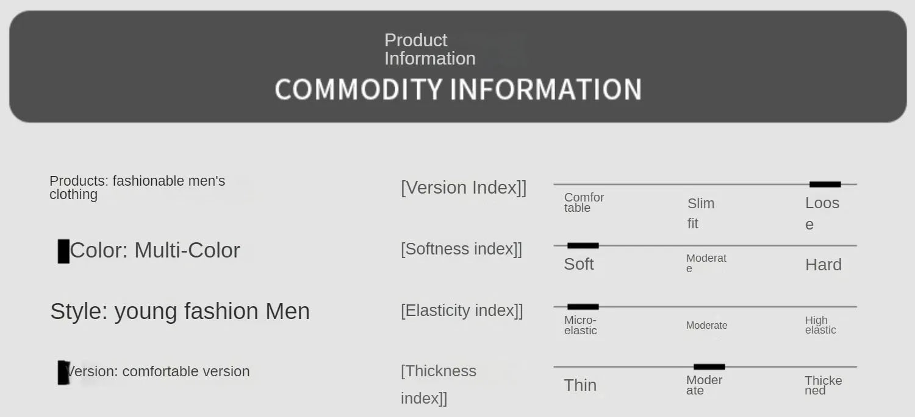This screenshot has width=915, height=417.
Task: Click the Product Information subtitle text
Action: coord(429,49)
